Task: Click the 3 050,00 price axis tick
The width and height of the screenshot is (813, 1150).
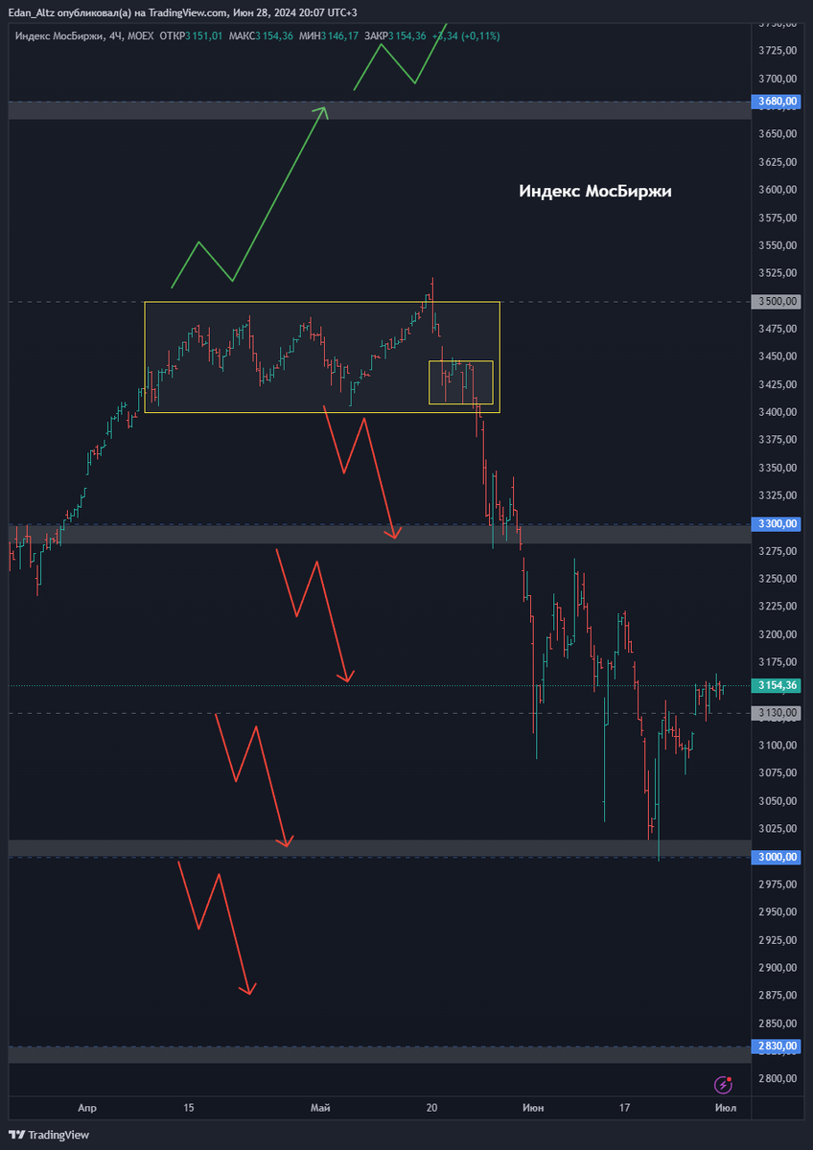Action: point(778,801)
